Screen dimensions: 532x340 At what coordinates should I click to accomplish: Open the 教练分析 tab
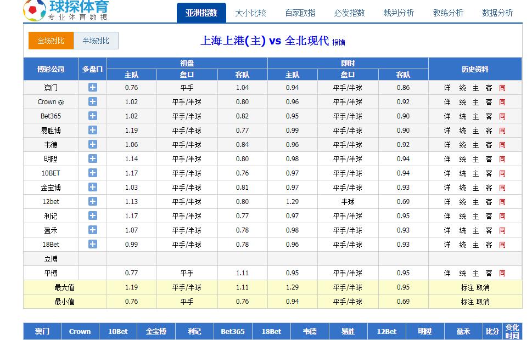click(448, 13)
